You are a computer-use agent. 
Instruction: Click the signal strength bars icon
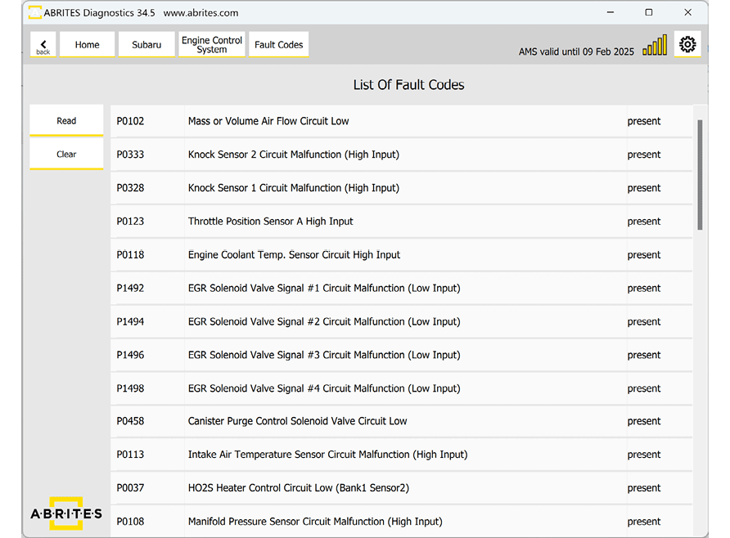pyautogui.click(x=655, y=46)
